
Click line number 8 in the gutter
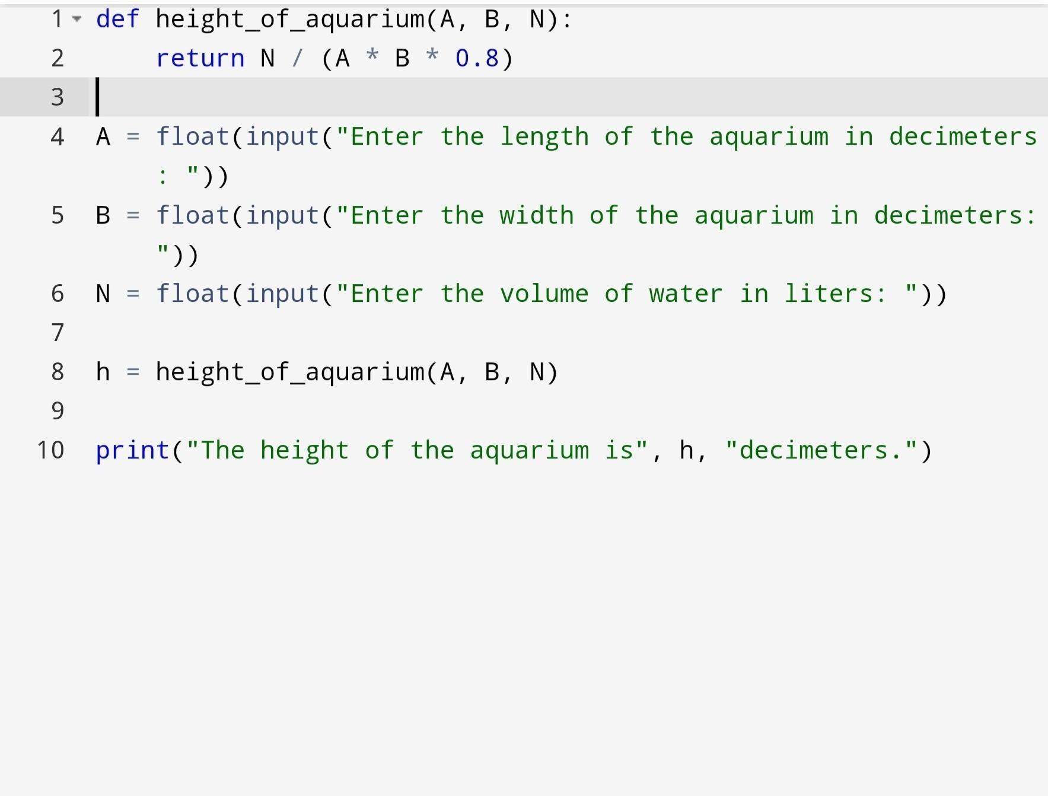[x=57, y=372]
